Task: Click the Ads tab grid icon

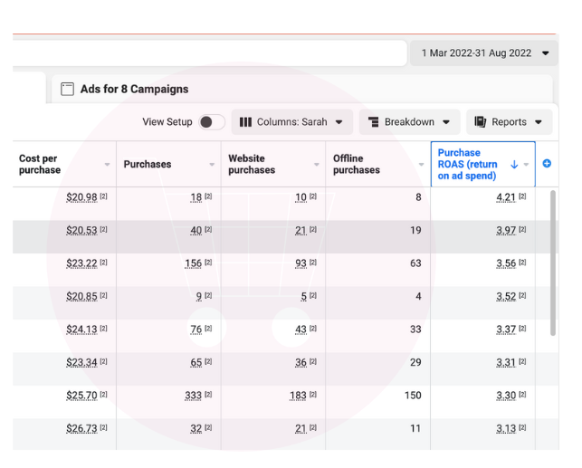Action: [x=67, y=90]
